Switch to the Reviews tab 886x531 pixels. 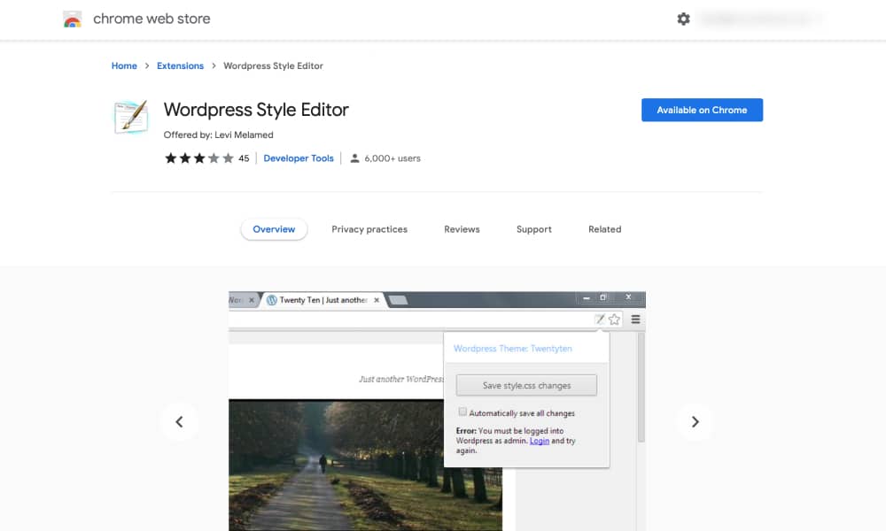tap(462, 228)
